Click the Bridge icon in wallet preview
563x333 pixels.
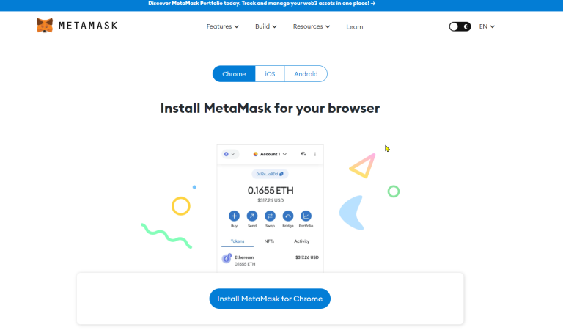point(288,216)
